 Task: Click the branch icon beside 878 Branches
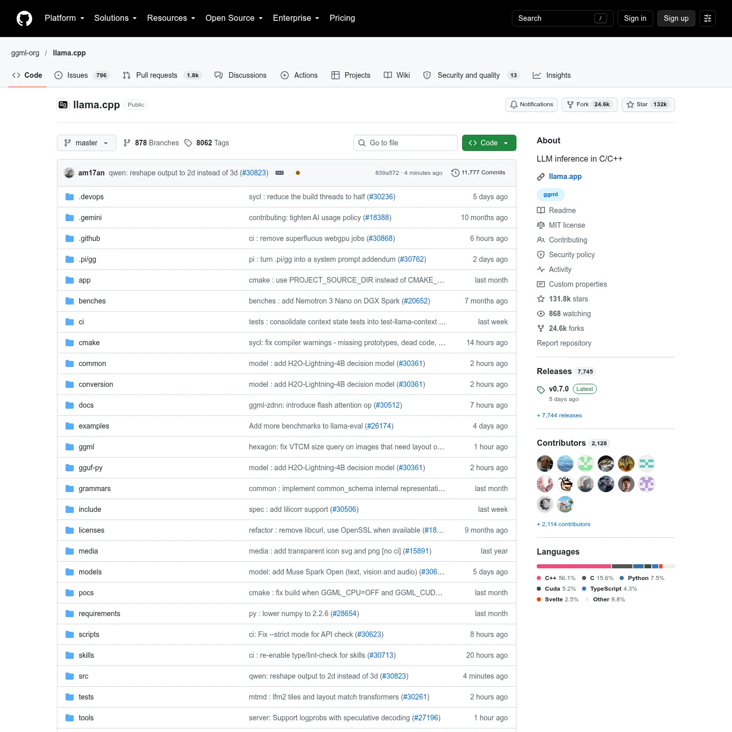[127, 143]
